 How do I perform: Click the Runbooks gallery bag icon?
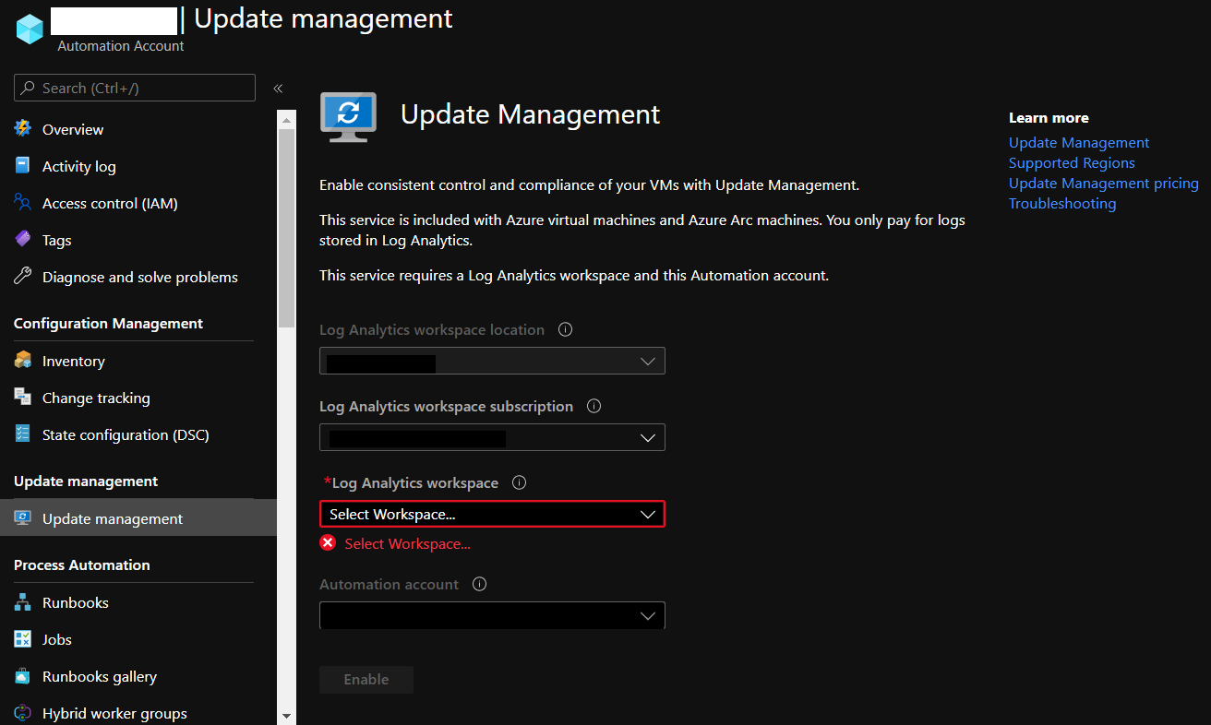point(23,675)
